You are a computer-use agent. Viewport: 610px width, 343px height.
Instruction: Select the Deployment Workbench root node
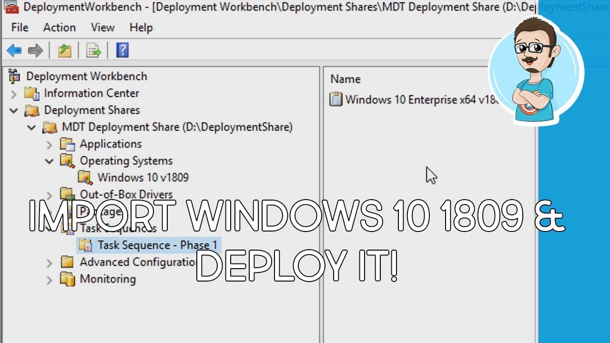coord(86,76)
